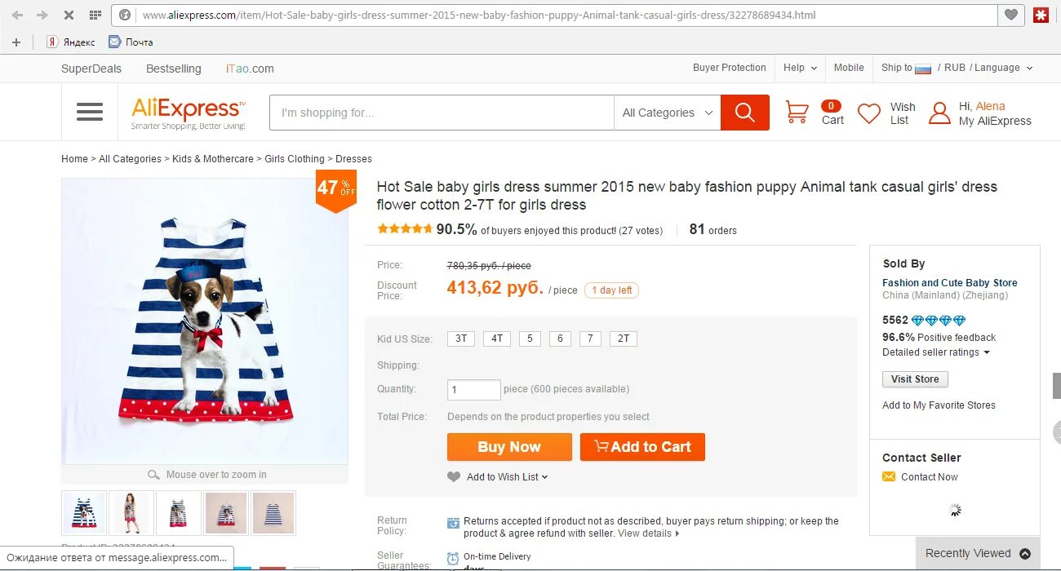The width and height of the screenshot is (1061, 571).
Task: Open the hamburger categories menu icon
Action: 90,112
